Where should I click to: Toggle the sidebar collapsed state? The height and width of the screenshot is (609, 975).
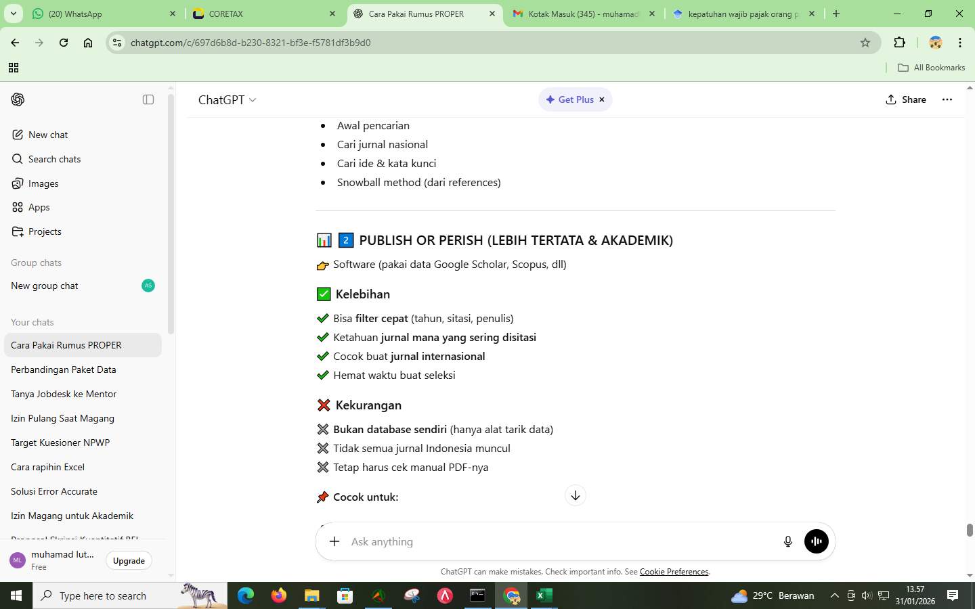[x=148, y=99]
